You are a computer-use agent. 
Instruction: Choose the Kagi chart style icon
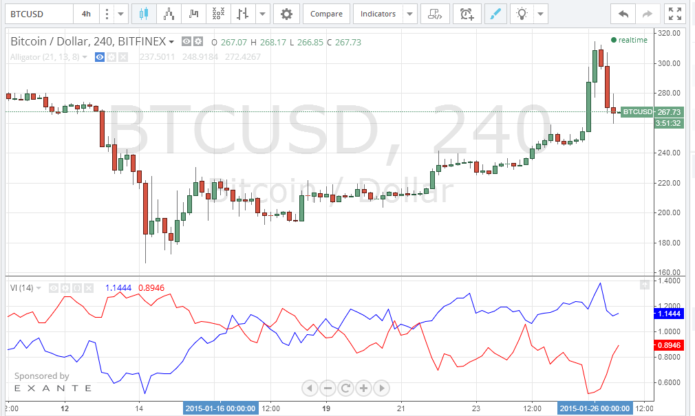click(193, 14)
